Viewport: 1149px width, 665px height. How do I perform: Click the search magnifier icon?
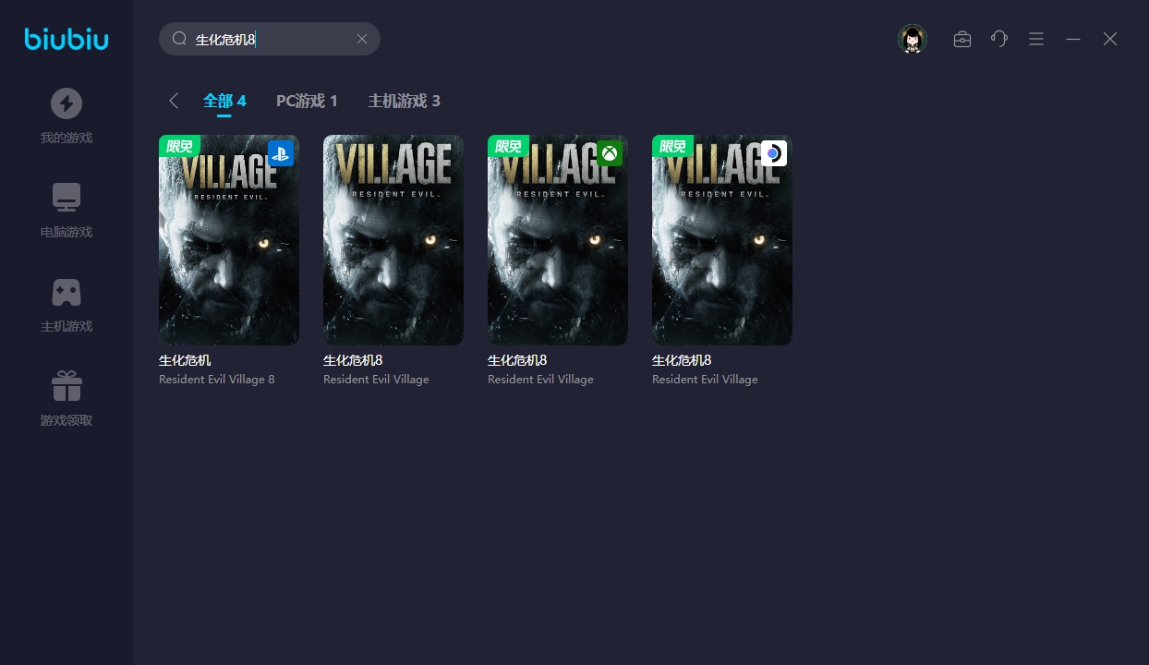[x=179, y=39]
